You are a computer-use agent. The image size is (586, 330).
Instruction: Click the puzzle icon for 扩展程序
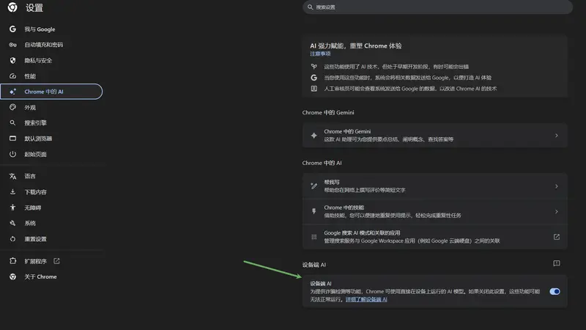pyautogui.click(x=12, y=261)
